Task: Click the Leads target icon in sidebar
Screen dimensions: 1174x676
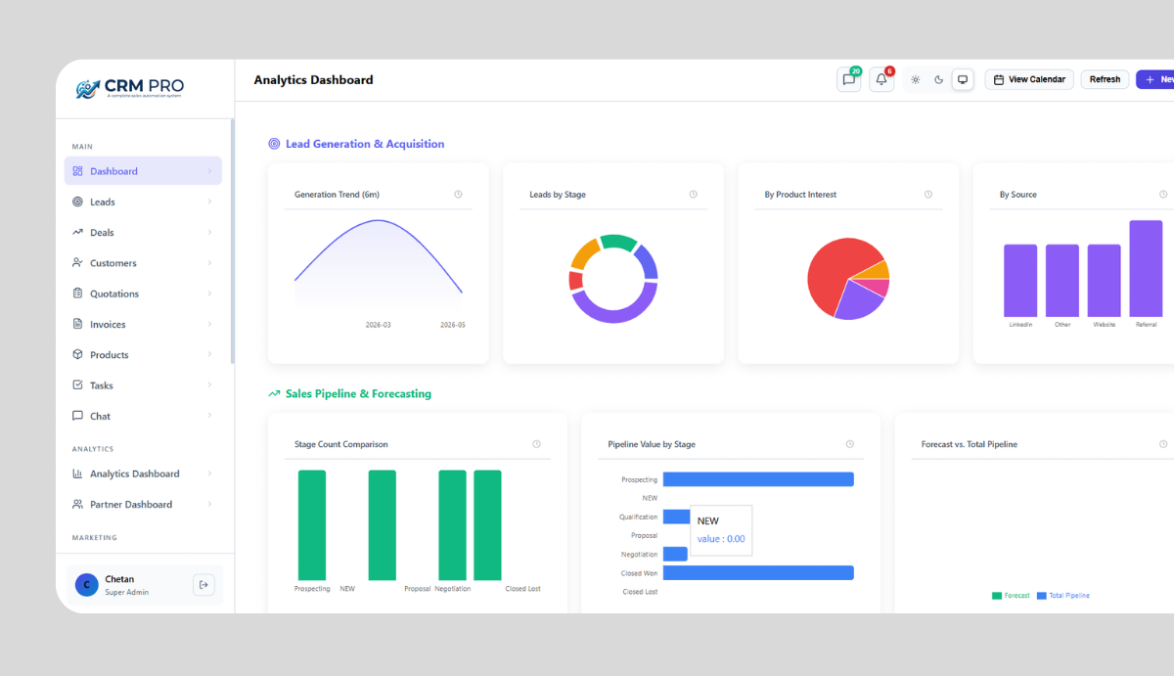Action: (x=78, y=202)
